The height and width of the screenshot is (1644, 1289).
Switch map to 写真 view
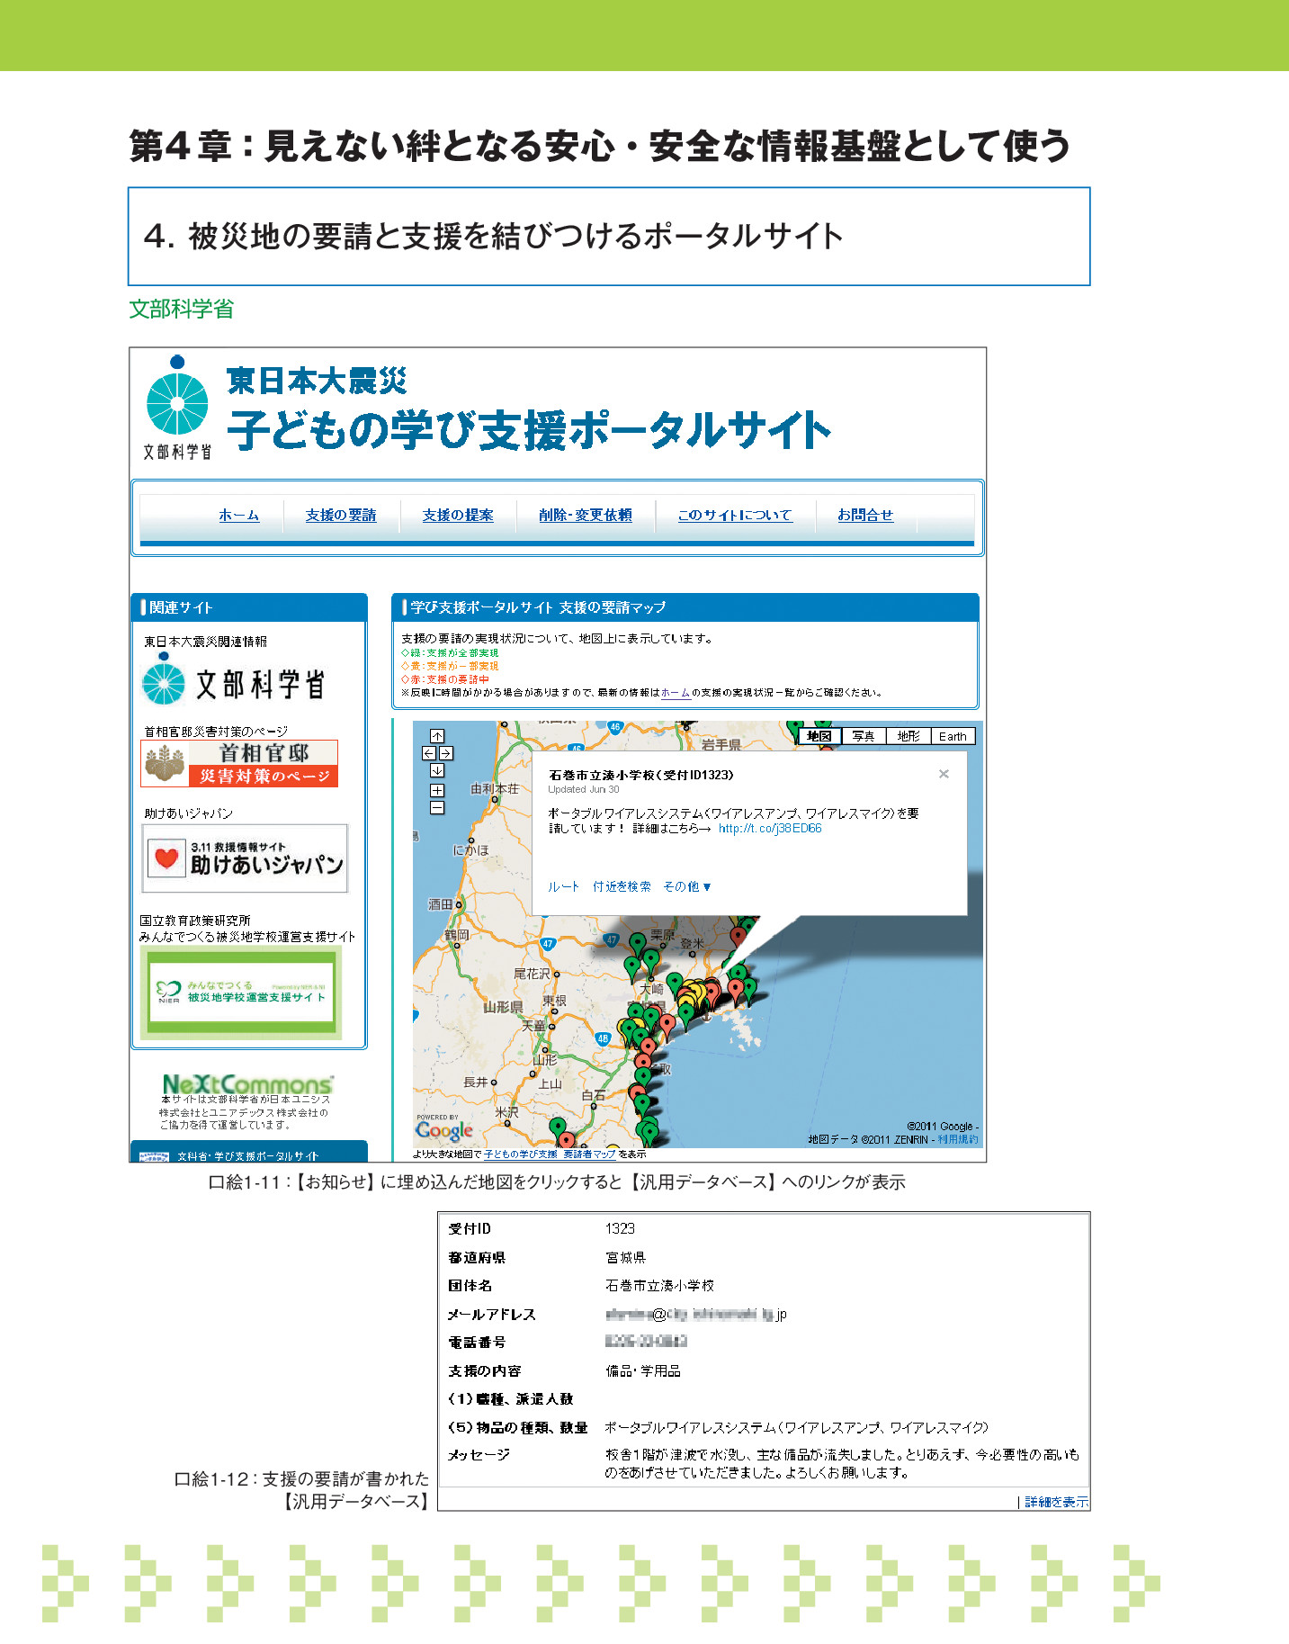point(864,736)
